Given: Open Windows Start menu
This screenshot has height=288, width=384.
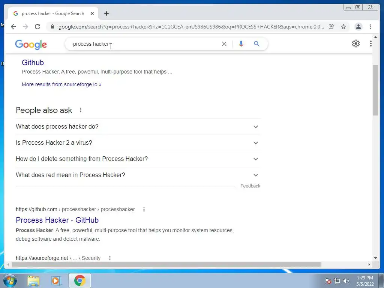Looking at the screenshot, I should (10, 280).
